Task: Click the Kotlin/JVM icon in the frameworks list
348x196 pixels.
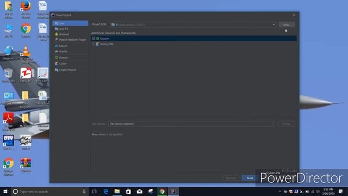Action: click(x=98, y=44)
